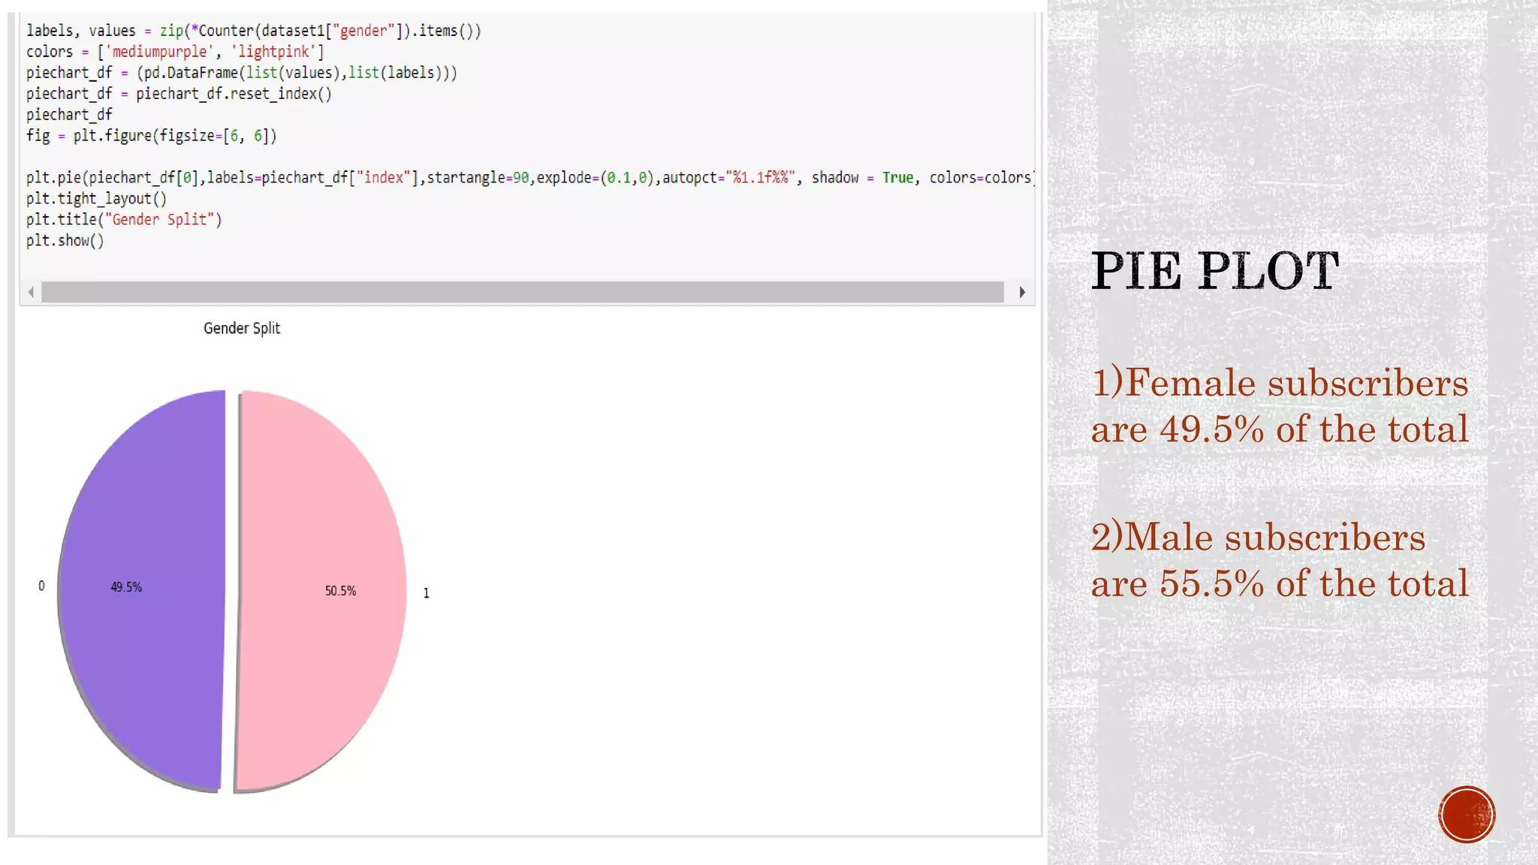Click the colors list code line
The width and height of the screenshot is (1538, 865).
[x=175, y=52]
